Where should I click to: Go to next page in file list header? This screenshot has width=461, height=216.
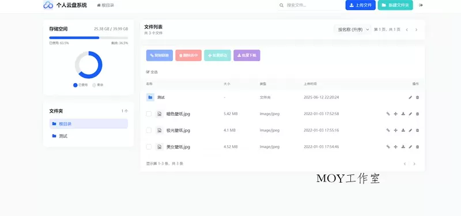[x=416, y=30]
